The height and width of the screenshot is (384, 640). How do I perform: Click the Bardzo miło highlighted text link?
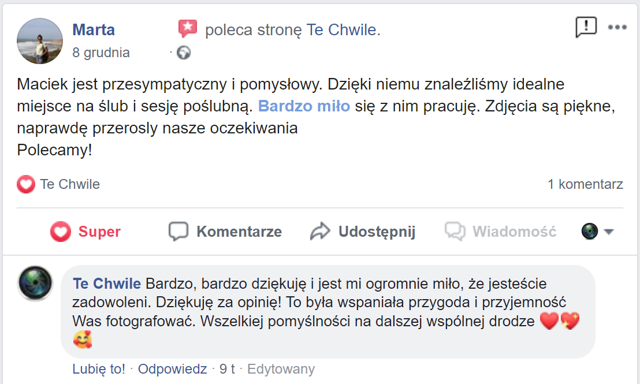304,106
